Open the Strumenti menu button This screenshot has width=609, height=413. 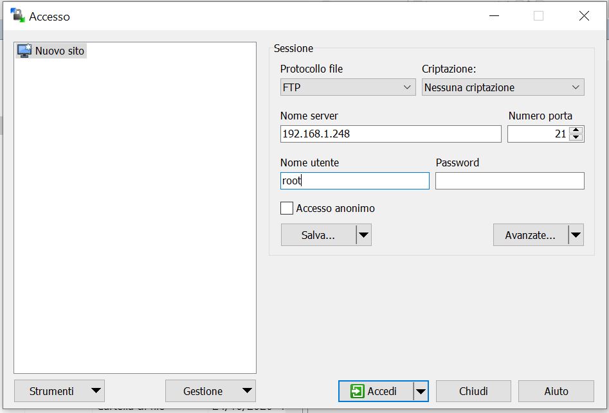tap(59, 391)
